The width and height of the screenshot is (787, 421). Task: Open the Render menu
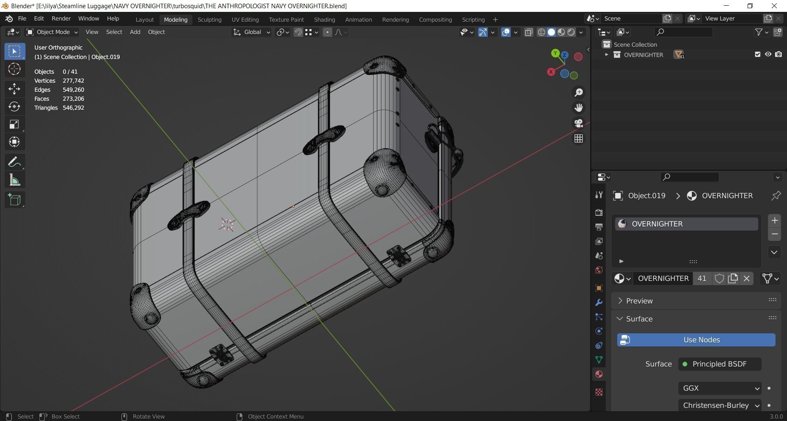[61, 19]
